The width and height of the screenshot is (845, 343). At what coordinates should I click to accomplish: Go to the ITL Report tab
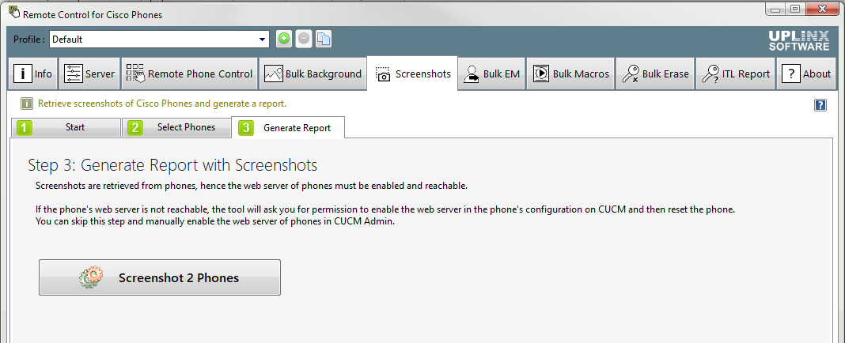pos(736,73)
